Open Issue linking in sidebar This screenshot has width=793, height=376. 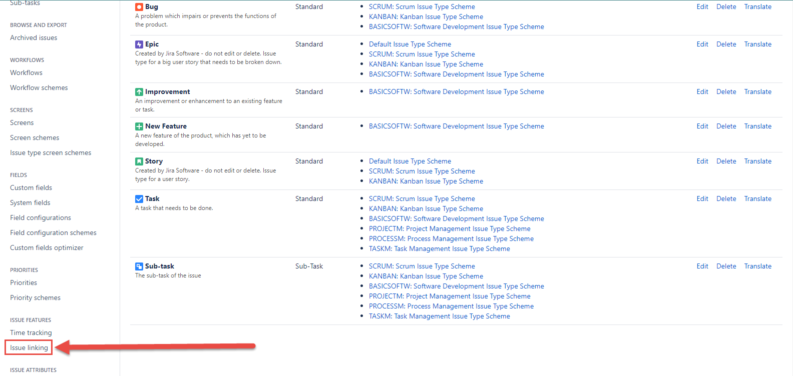pos(29,347)
